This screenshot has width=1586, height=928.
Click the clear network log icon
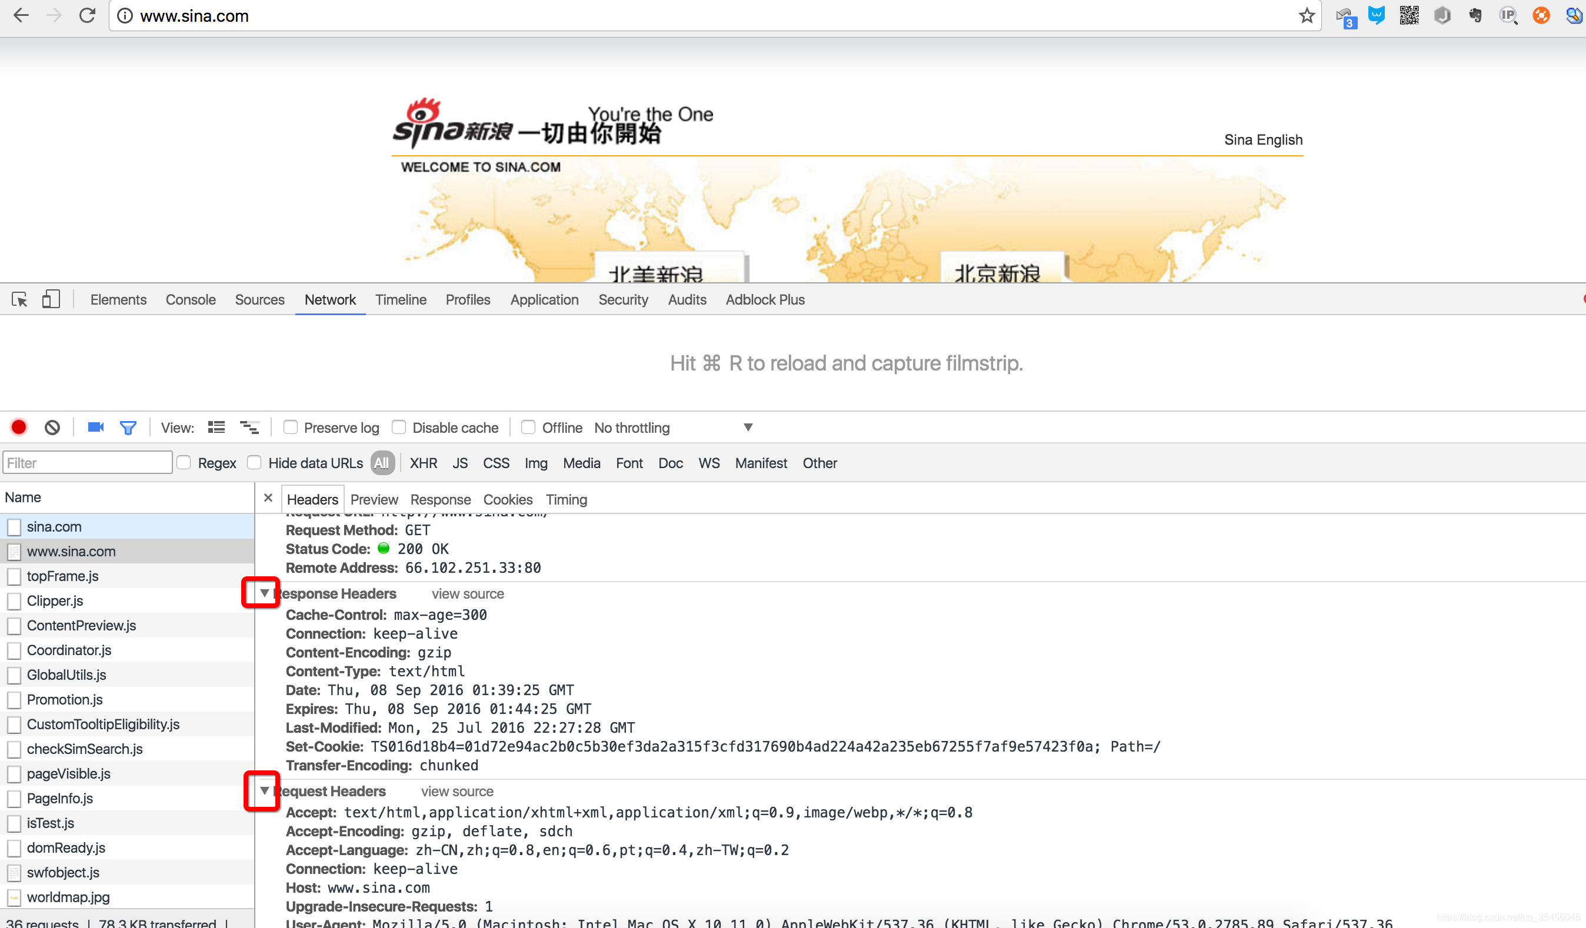tap(51, 428)
